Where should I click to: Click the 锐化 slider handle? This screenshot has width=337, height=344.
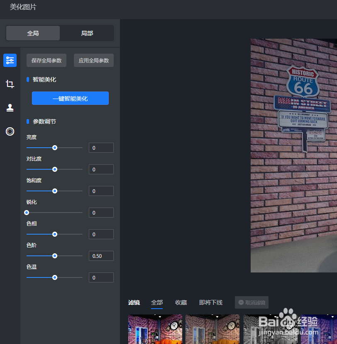(27, 213)
